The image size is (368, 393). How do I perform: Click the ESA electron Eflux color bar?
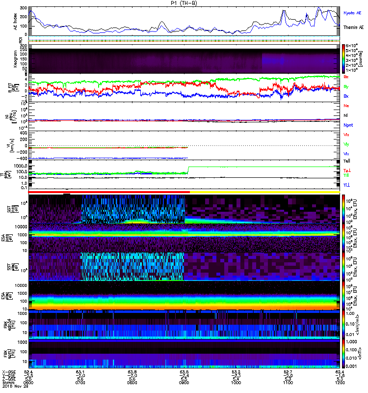pos(343,296)
